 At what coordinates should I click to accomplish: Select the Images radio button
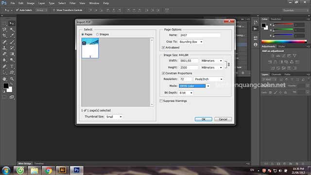[97, 35]
